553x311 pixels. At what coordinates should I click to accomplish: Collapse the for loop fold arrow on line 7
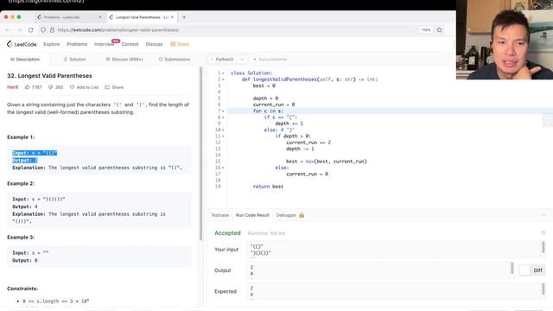pos(223,111)
